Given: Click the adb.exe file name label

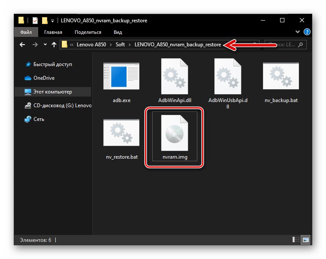Looking at the screenshot, I should [x=122, y=100].
